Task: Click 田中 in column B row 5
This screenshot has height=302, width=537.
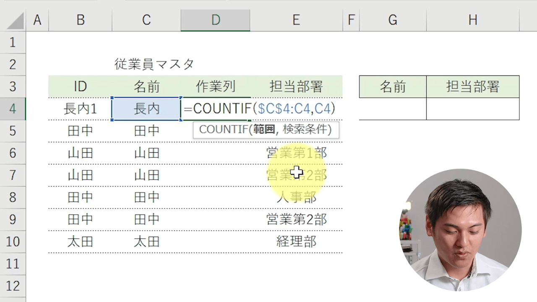Action: (81, 131)
